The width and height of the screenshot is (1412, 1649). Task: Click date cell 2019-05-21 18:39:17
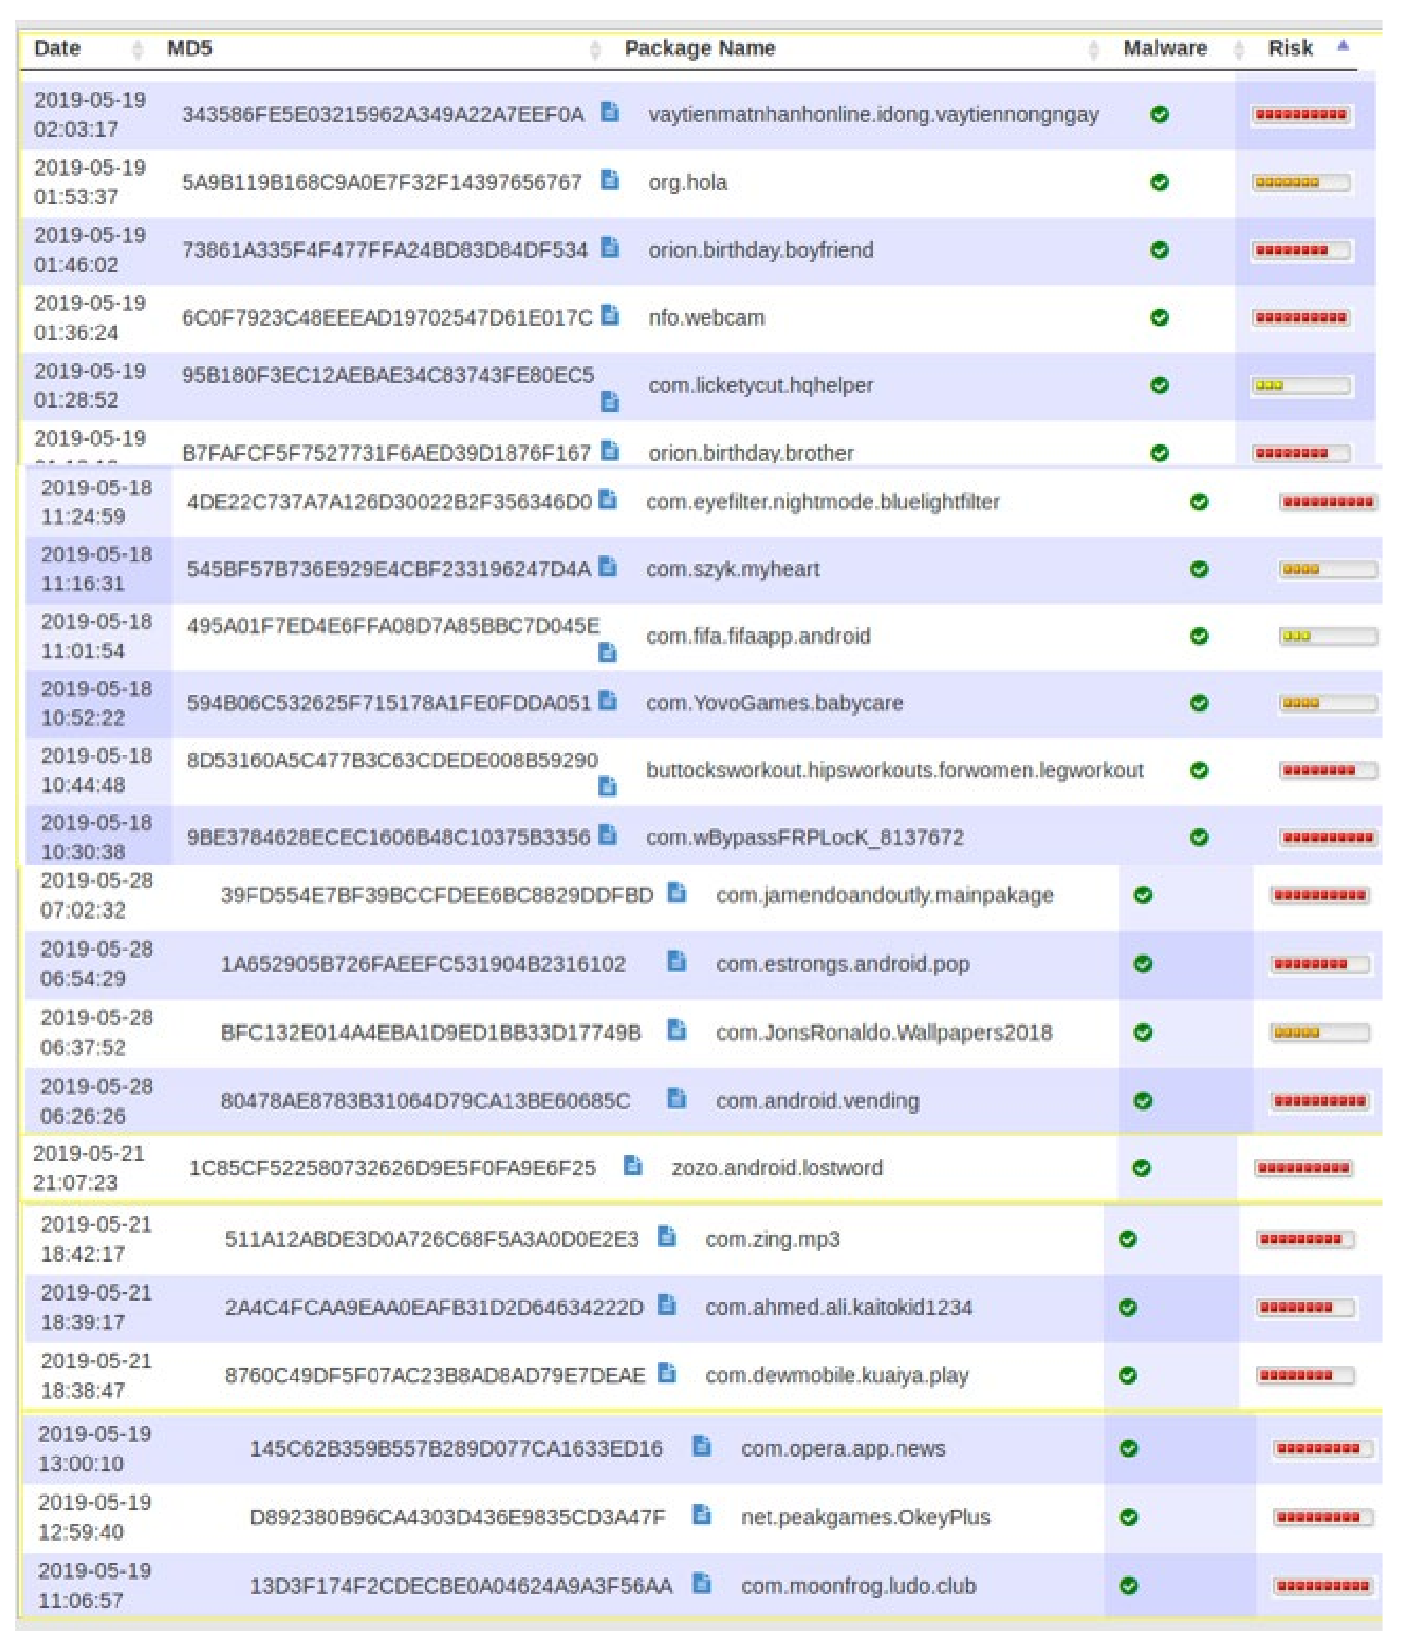96,1307
